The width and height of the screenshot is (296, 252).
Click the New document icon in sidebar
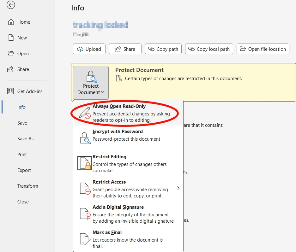pyautogui.click(x=10, y=38)
